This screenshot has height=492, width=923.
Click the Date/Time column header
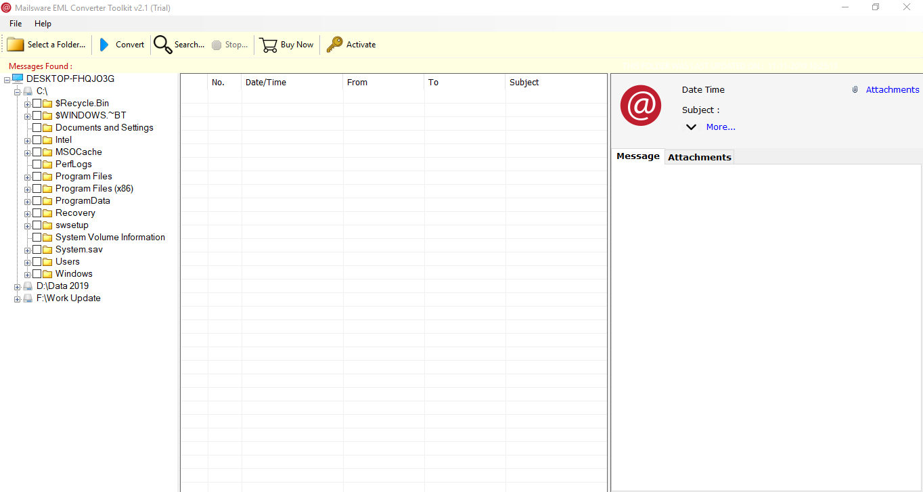tap(292, 83)
